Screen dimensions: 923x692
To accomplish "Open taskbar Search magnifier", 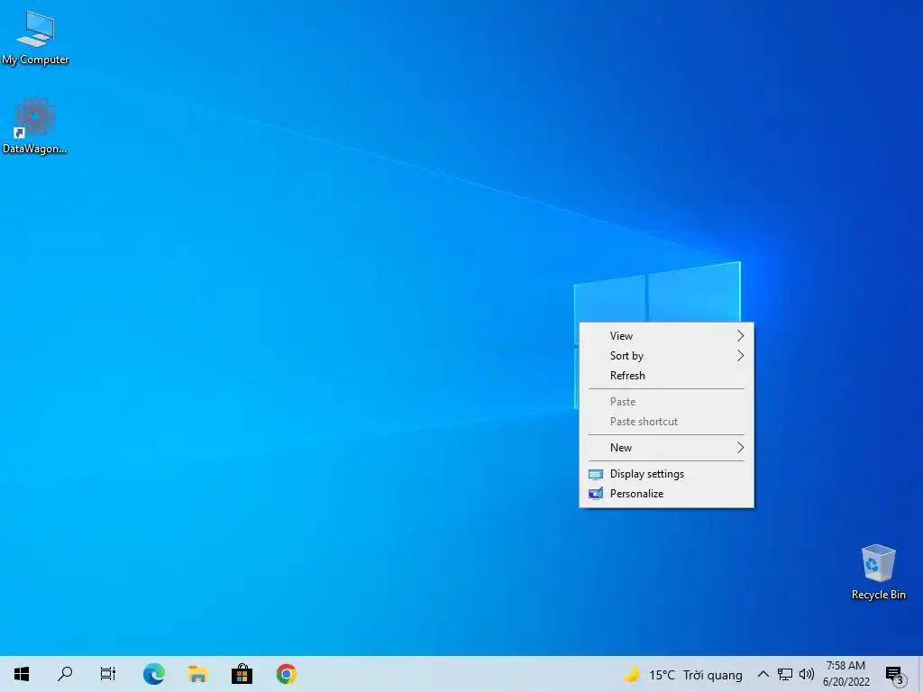I will [x=65, y=674].
